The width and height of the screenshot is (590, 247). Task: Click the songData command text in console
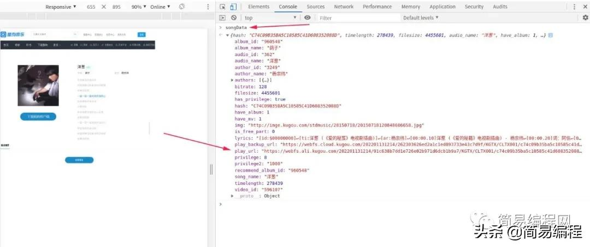[x=236, y=27]
